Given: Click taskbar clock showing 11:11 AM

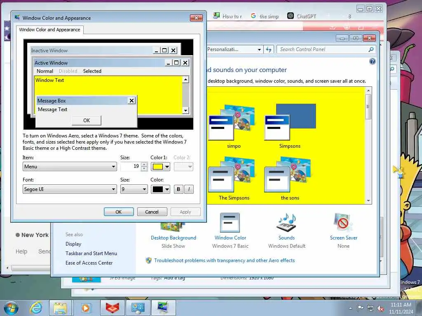Looking at the screenshot, I should [x=401, y=308].
